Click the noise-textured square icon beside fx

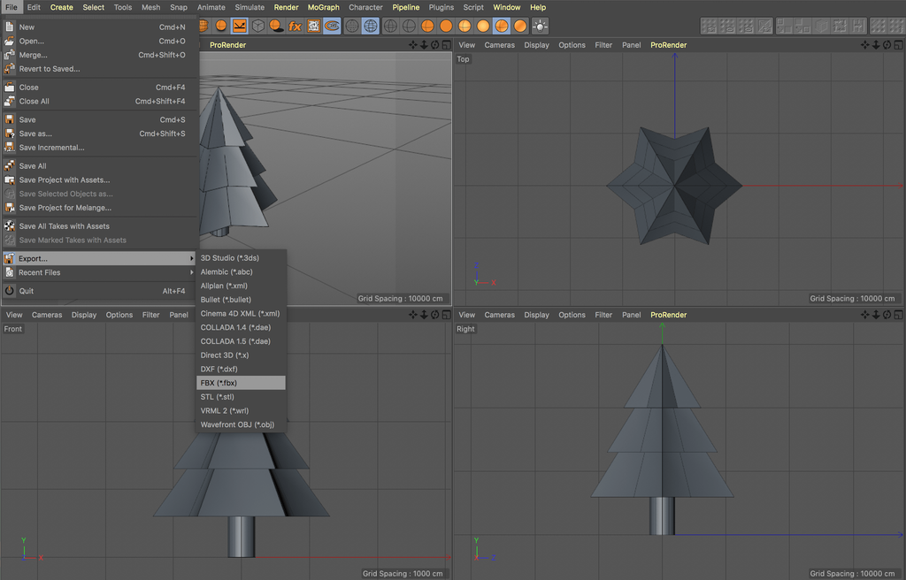[x=313, y=26]
